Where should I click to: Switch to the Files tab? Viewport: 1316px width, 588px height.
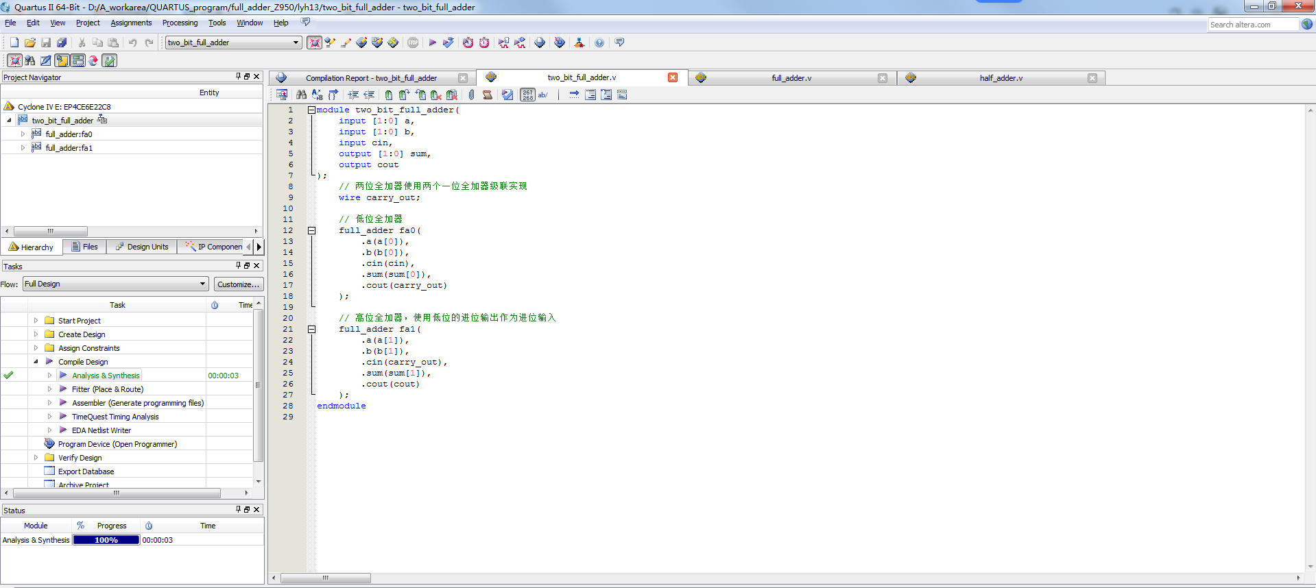pos(84,247)
